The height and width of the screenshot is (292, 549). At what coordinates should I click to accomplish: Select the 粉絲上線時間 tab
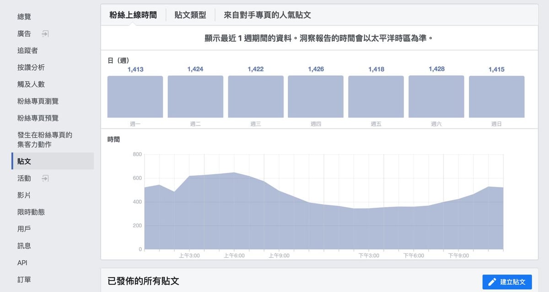133,15
